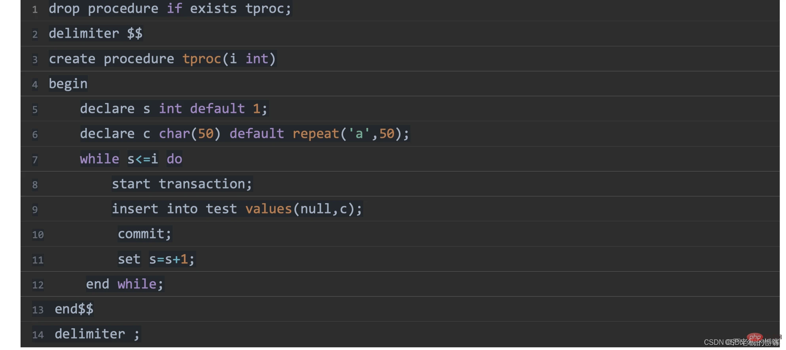Viewport: 786px width, 350px height.
Task: Click the 'while' keyword on line 7
Action: pyautogui.click(x=99, y=159)
